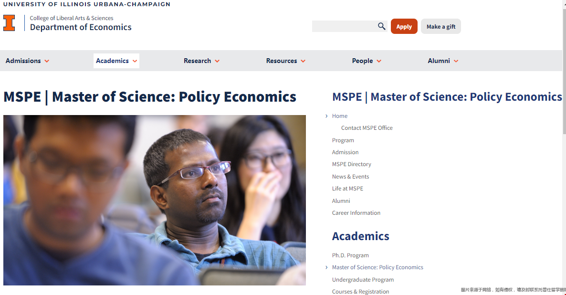Expand the Alumni menu chevron
This screenshot has width=566, height=295.
coord(456,62)
